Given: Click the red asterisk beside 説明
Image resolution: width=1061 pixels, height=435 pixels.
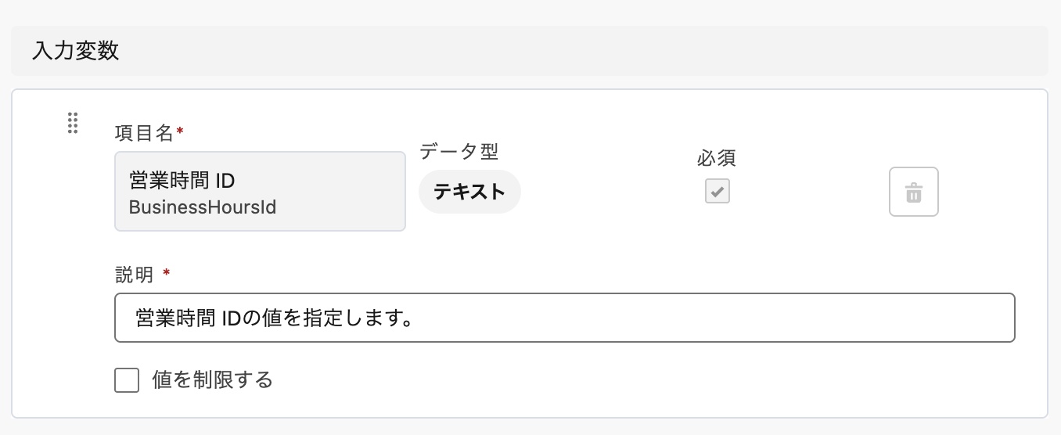Looking at the screenshot, I should (x=166, y=273).
